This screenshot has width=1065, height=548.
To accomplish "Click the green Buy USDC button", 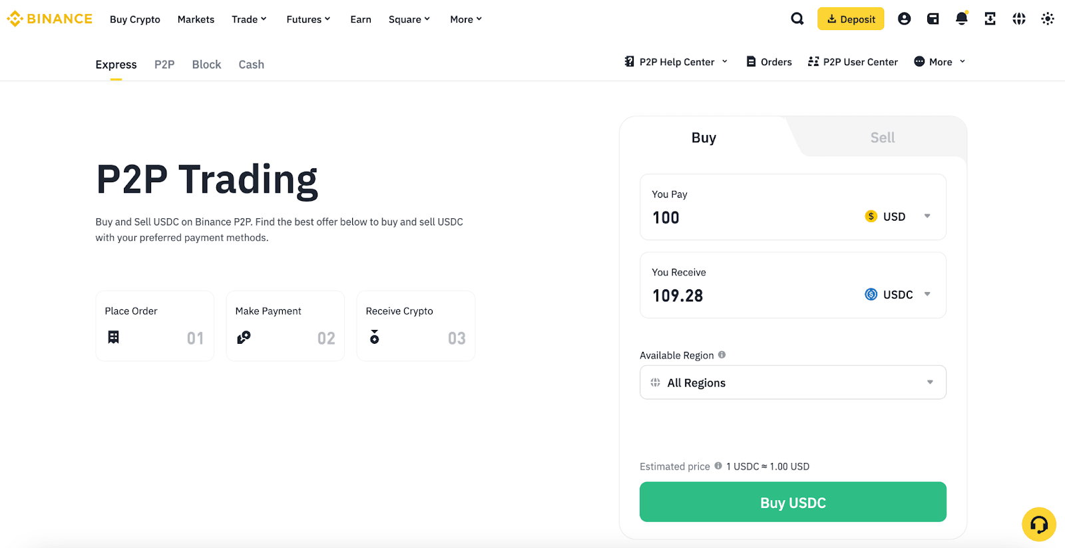I will [792, 502].
